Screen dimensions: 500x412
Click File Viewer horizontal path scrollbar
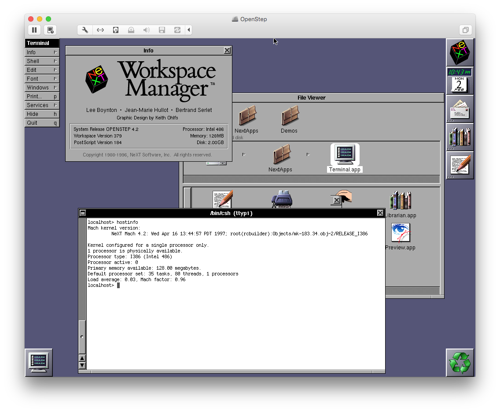click(x=312, y=179)
